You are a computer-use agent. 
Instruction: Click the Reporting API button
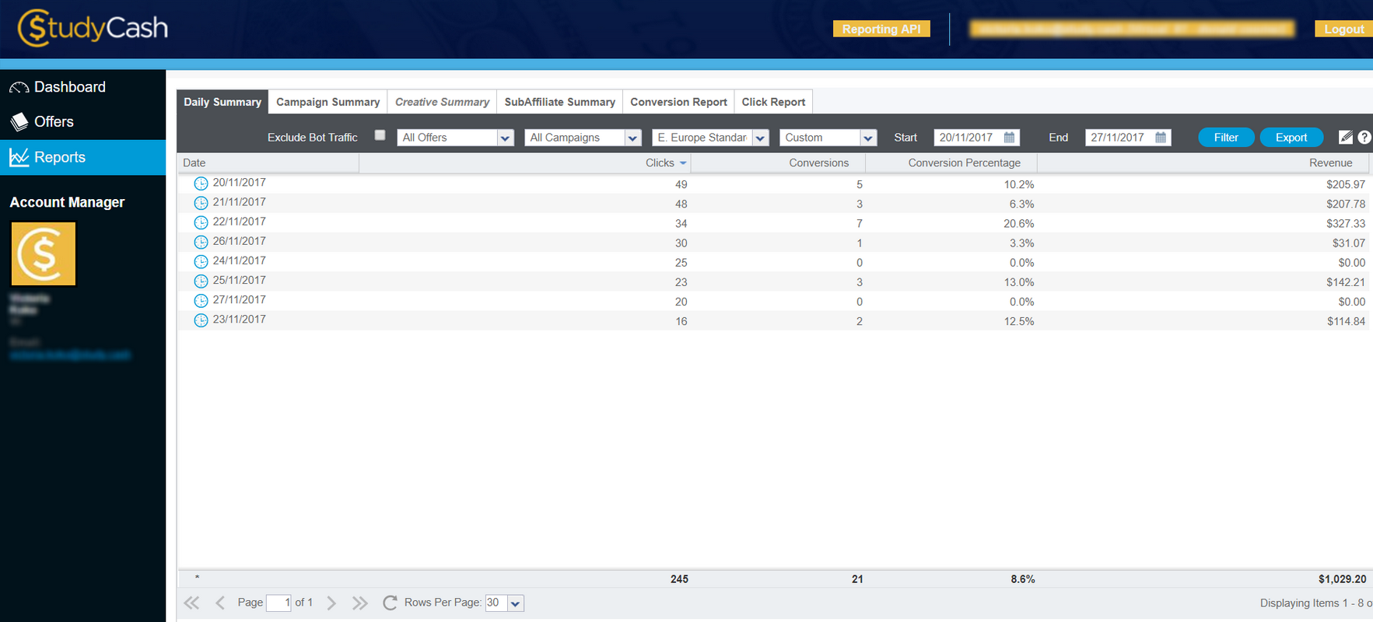point(881,29)
